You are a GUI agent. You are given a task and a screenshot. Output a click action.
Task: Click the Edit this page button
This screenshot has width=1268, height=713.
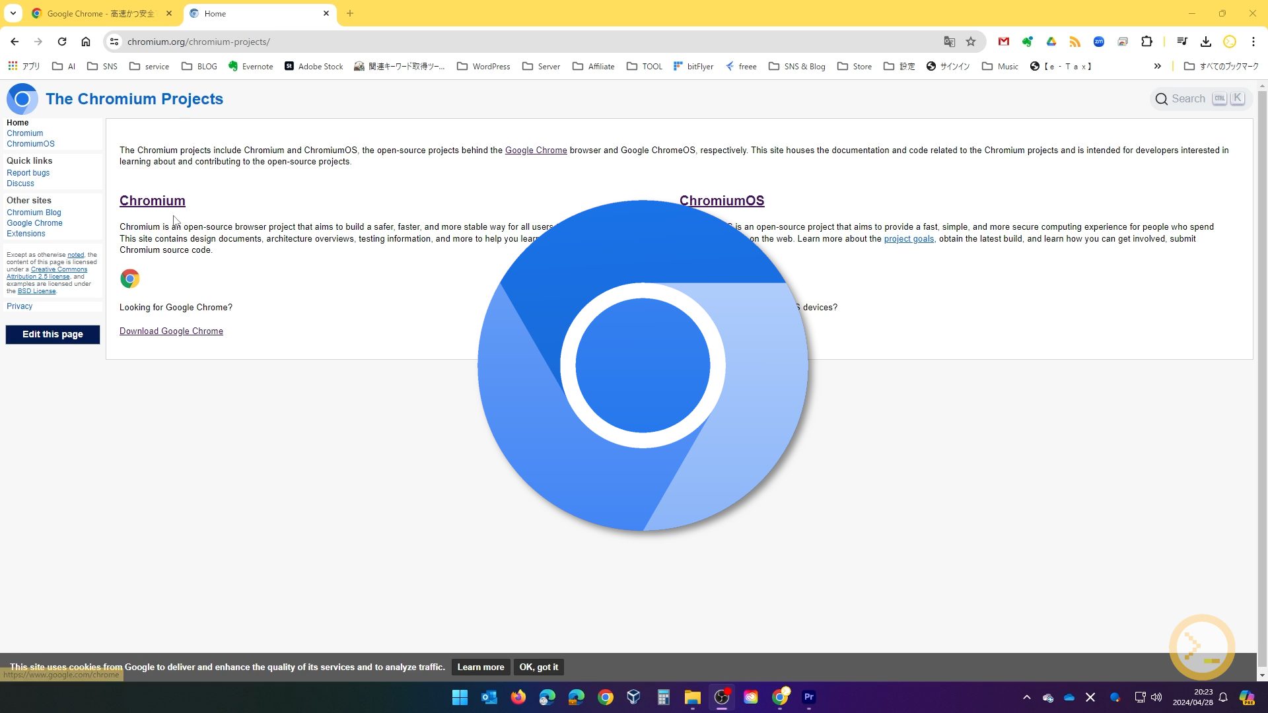pos(53,335)
